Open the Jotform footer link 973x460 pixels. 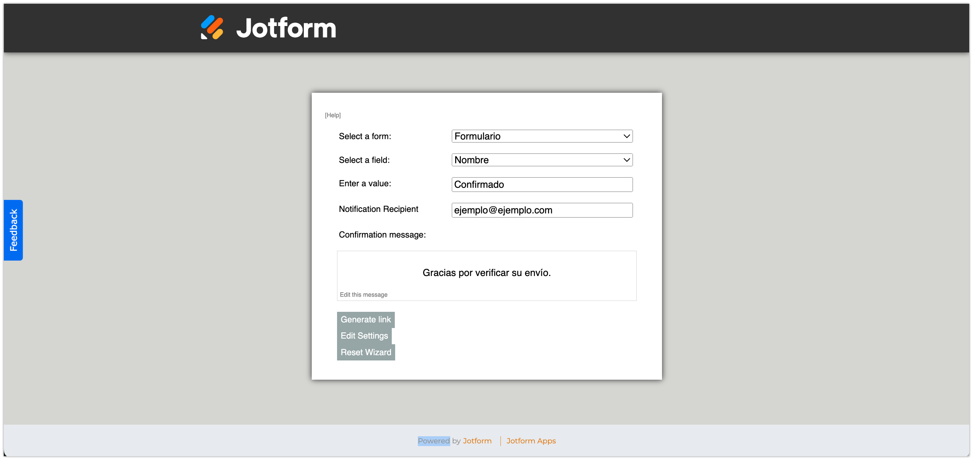pos(477,441)
